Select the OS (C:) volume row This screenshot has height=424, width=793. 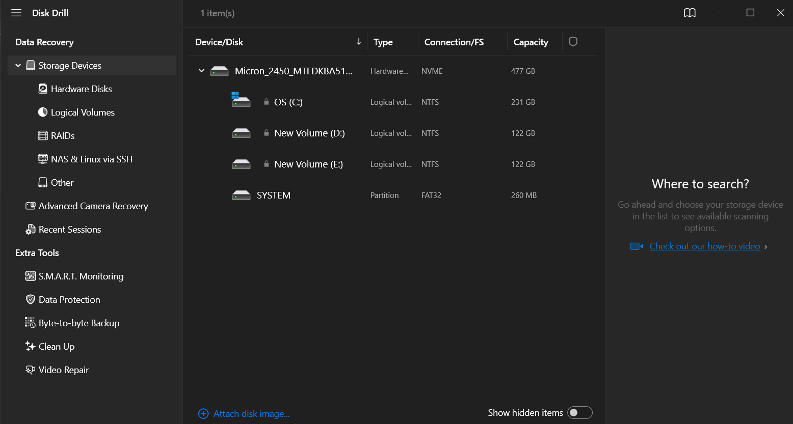(x=288, y=102)
